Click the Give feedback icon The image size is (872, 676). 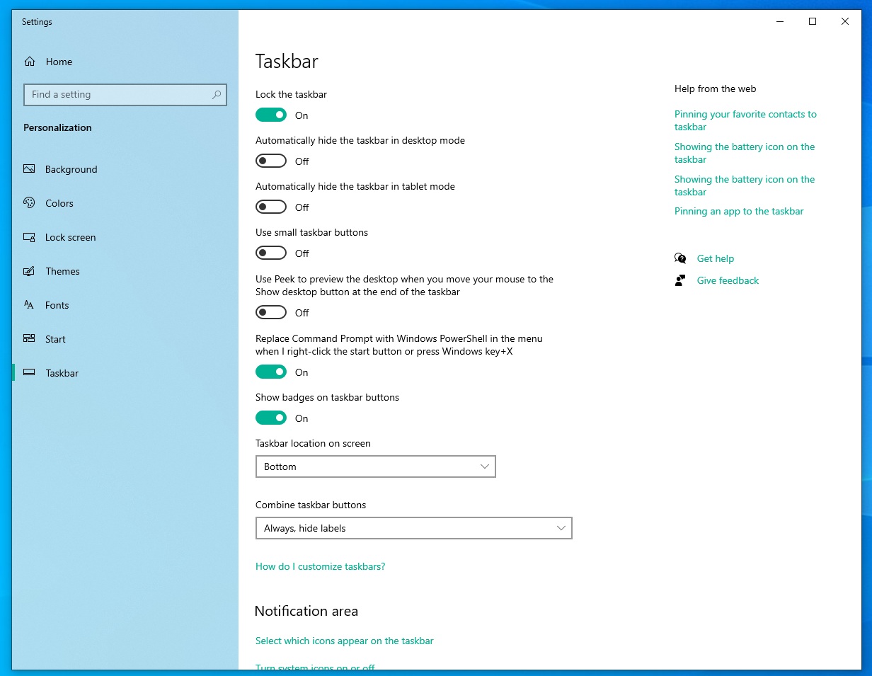coord(679,280)
